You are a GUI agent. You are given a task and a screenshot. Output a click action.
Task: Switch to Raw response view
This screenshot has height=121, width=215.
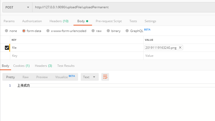[x=26, y=77]
